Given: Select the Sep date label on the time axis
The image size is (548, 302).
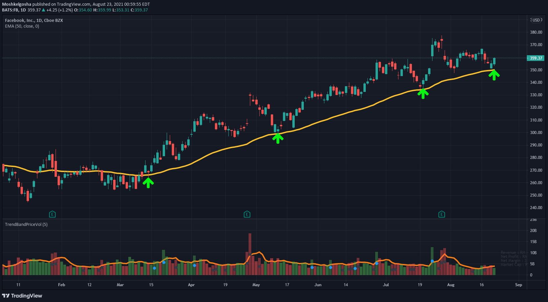Looking at the screenshot, I should [519, 285].
